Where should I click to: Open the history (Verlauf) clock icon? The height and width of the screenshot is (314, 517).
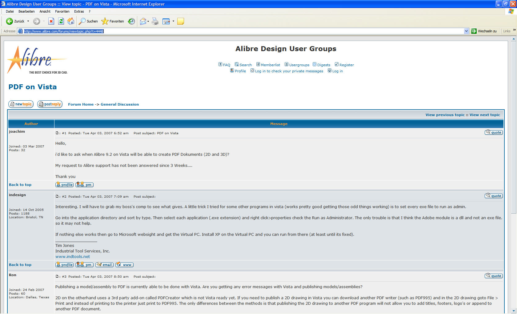[x=131, y=21]
